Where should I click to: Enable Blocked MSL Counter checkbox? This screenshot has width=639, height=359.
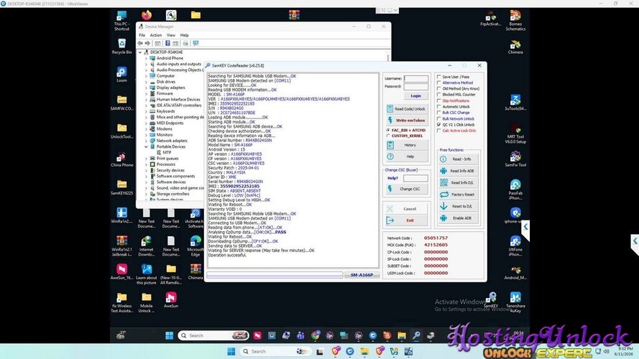(439, 95)
